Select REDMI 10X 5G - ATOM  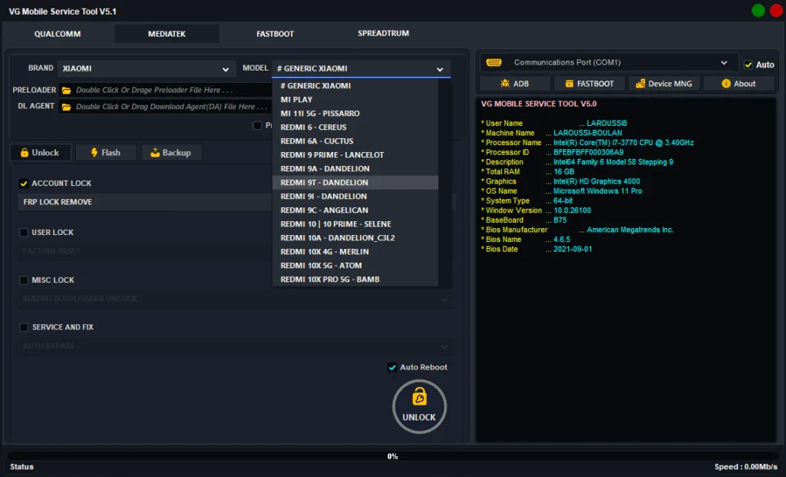click(x=355, y=266)
